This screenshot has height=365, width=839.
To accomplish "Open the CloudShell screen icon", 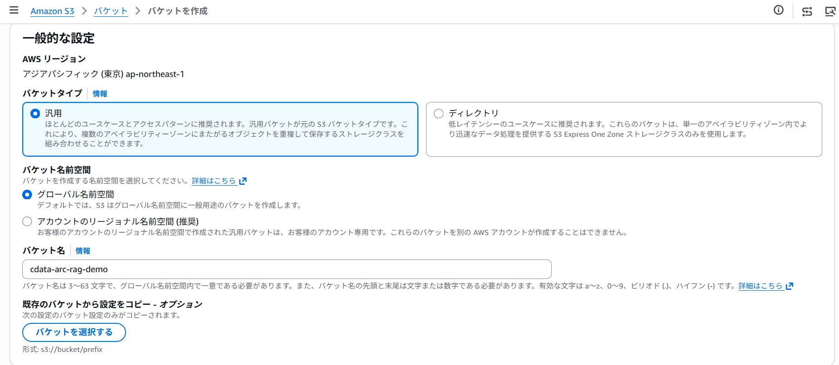I will [830, 11].
